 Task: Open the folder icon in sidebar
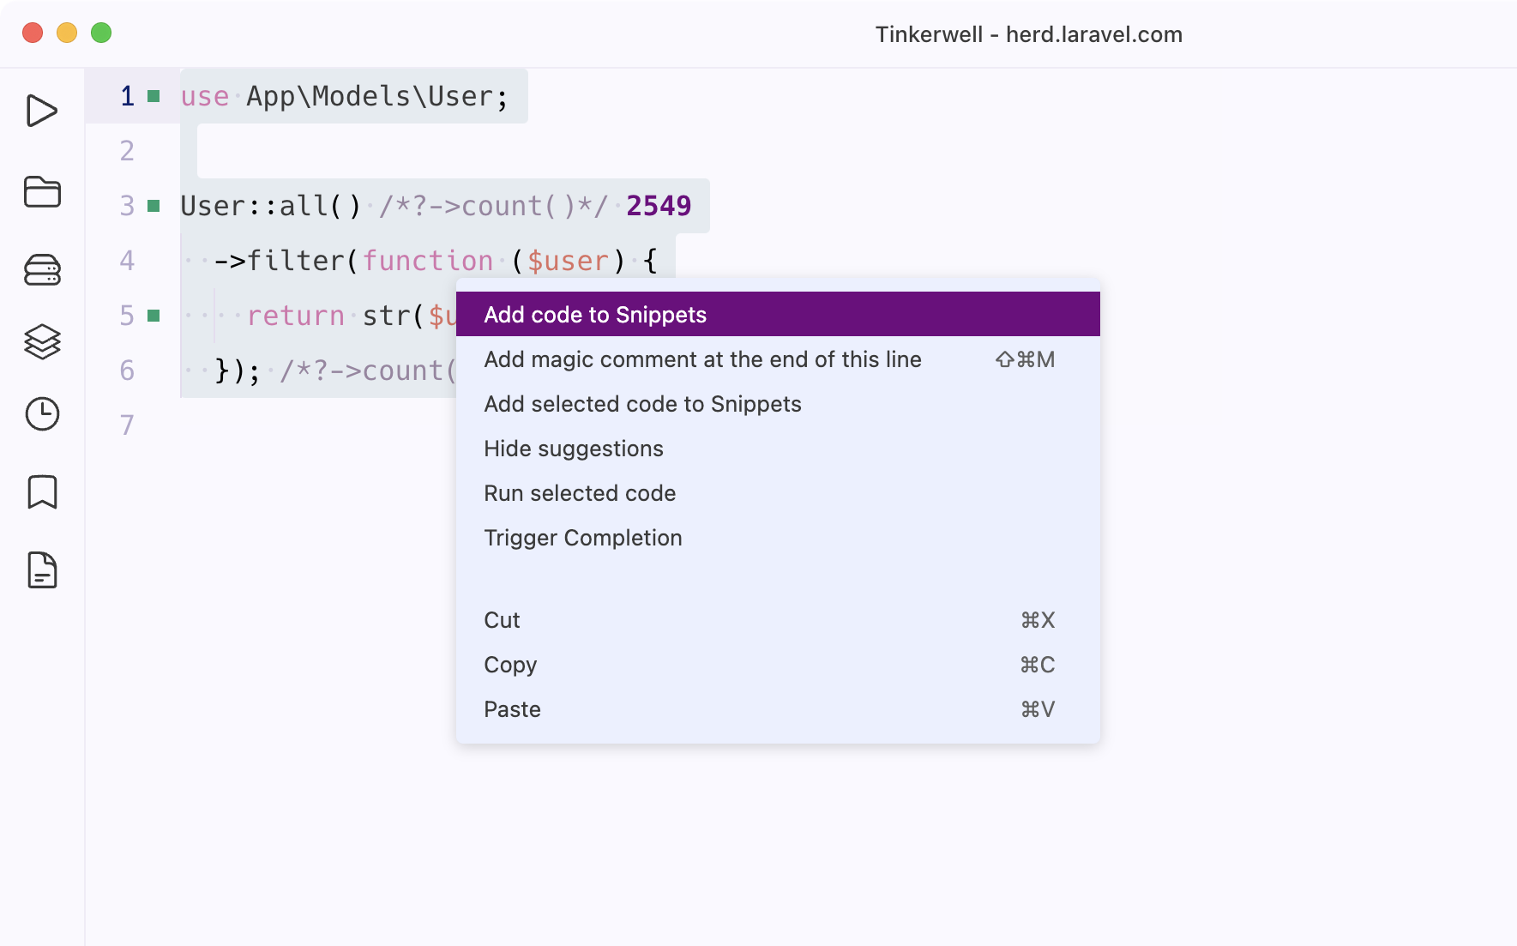pyautogui.click(x=42, y=191)
